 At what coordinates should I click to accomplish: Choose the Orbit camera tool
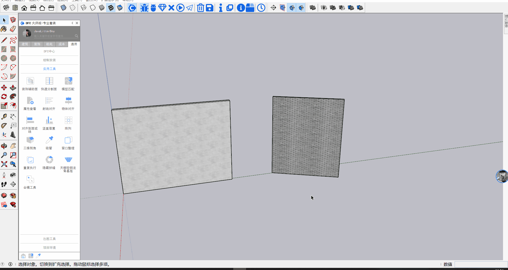tap(4, 146)
